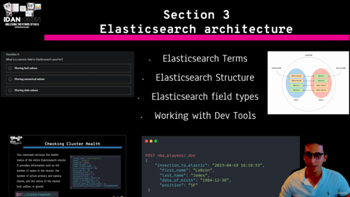350x197 pixels.
Task: Select the 'Storing numerical values' radio option
Action: point(10,79)
